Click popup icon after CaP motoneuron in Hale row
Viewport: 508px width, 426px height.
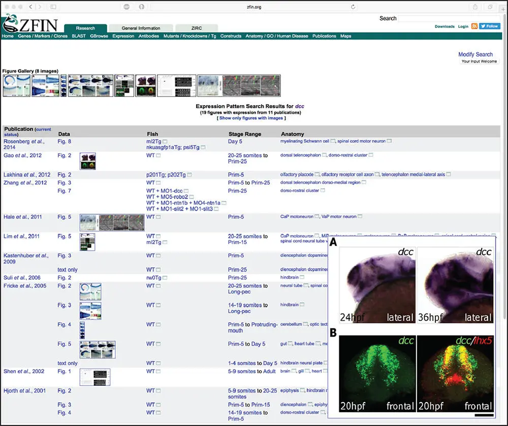(x=317, y=217)
